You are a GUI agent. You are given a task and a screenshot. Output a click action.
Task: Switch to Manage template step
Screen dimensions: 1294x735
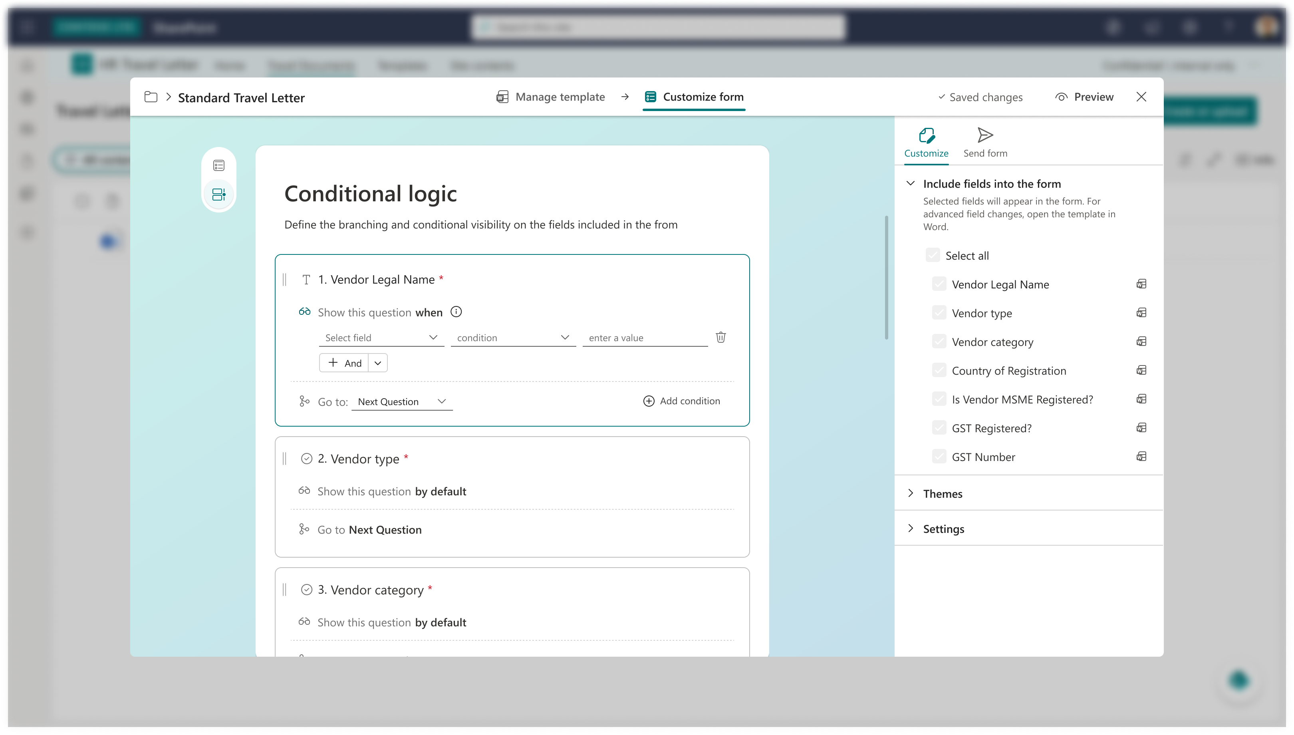click(551, 97)
